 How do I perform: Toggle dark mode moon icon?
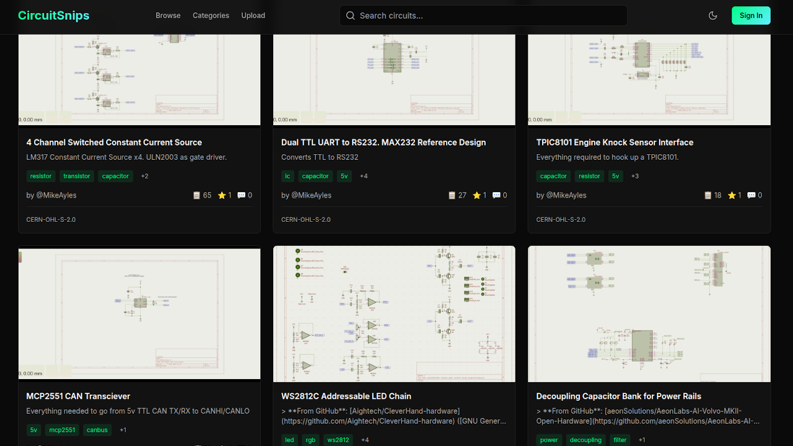coord(712,15)
